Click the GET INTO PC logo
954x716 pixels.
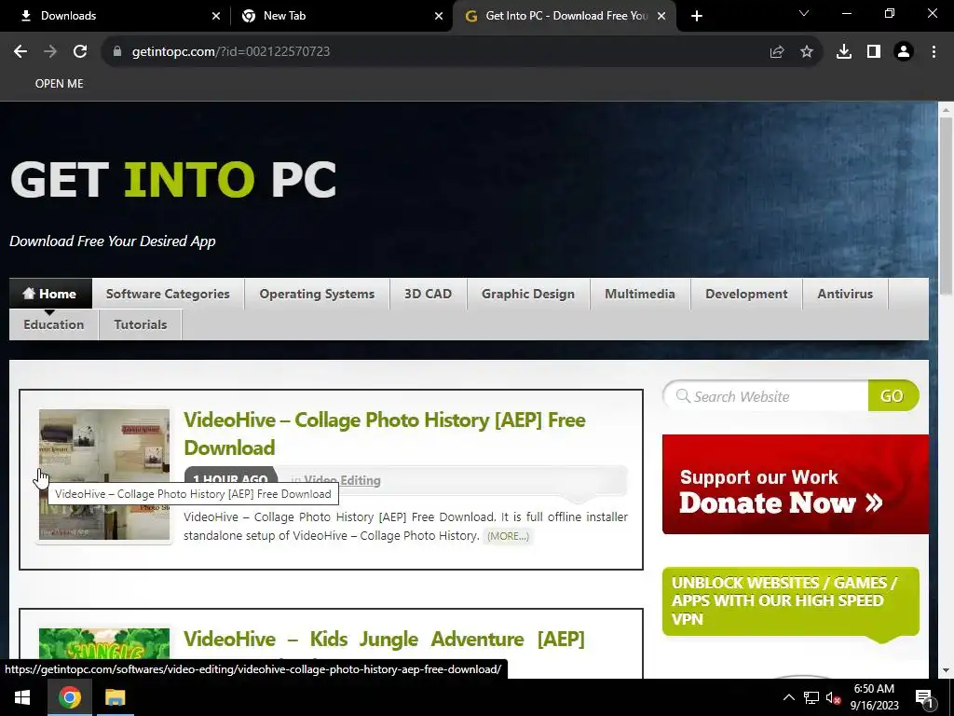click(x=173, y=179)
